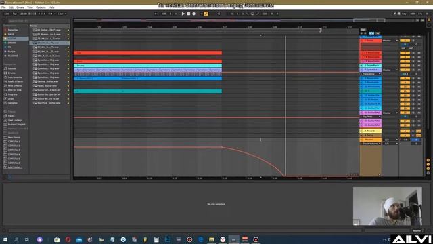433x244 pixels.
Task: Select the cyan Drums clip
Action: coord(147,66)
